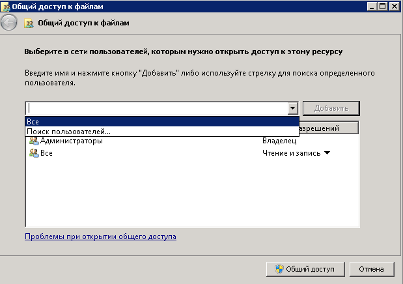Choose Поиск пользователей... from dropdown
Image resolution: width=403 pixels, height=284 pixels.
162,132
